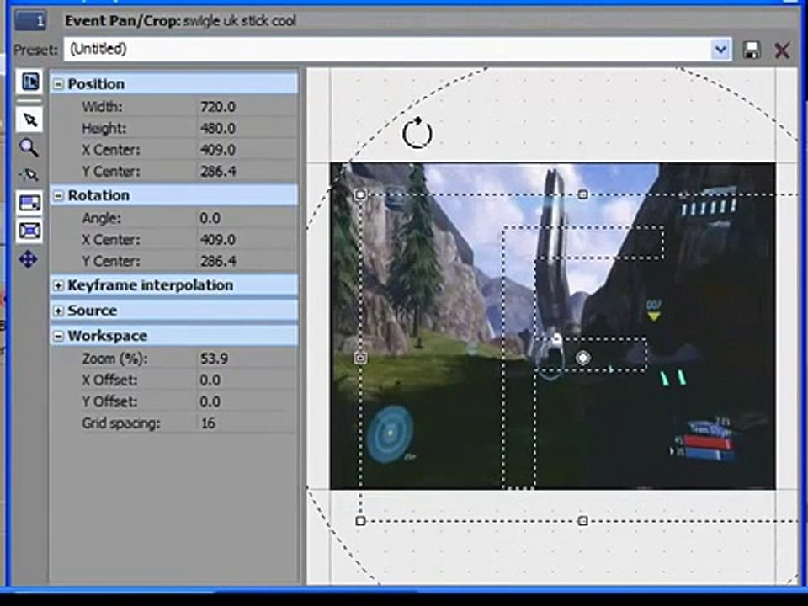Click Position X Center value 409.0

(217, 150)
